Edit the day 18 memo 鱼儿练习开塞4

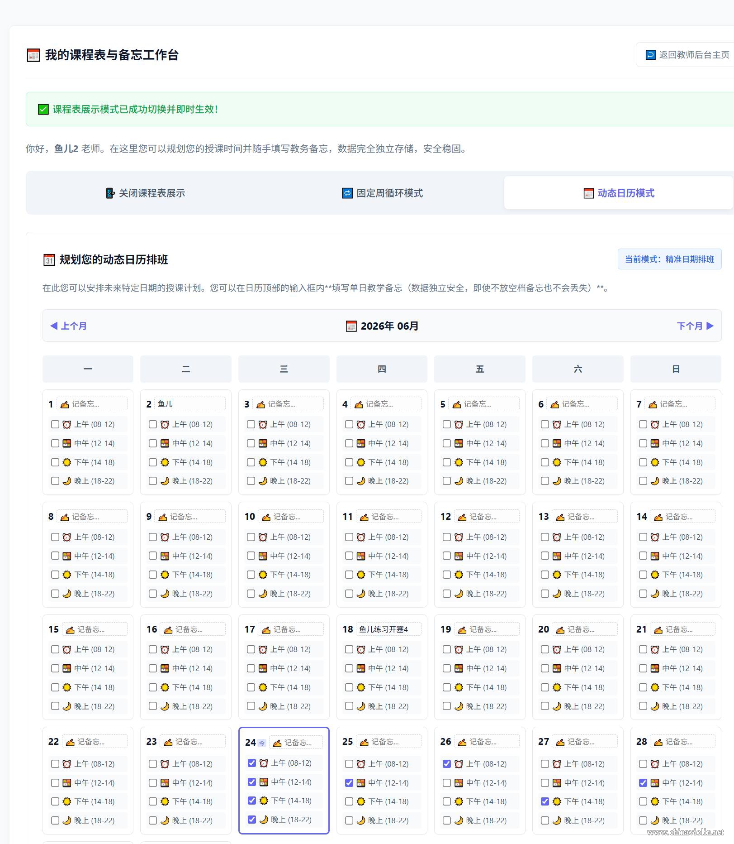(388, 629)
